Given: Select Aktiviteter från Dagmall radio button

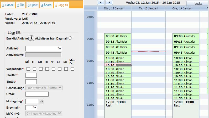Looking at the screenshot, I should 70,38.
